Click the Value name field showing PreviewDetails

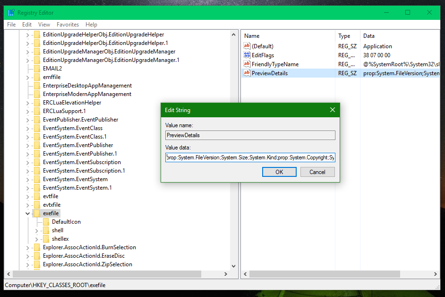[x=250, y=135]
